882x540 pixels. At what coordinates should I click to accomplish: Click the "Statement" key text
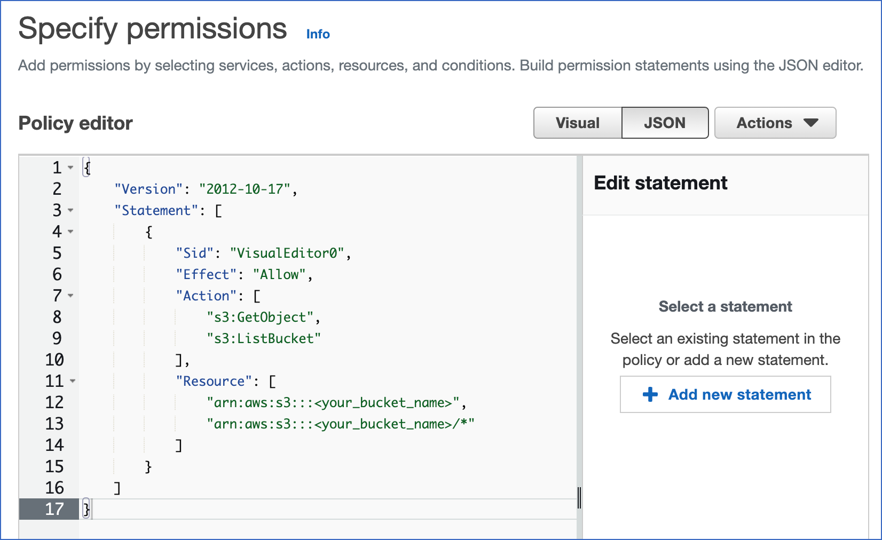(156, 210)
